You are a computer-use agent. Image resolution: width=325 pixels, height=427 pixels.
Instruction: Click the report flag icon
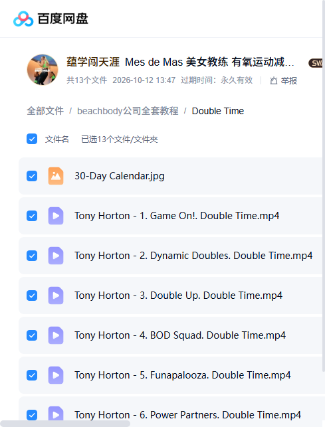click(274, 80)
